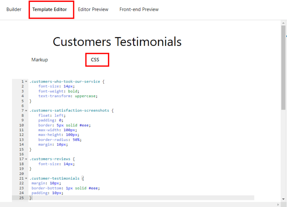Switch to the Template Editor tab
This screenshot has height=207, width=287.
pos(50,9)
